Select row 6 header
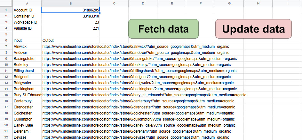This screenshot has width=302, height=140. tap(6, 41)
